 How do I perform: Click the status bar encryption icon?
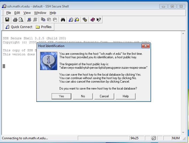click(154, 138)
